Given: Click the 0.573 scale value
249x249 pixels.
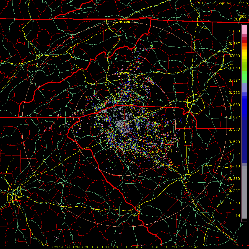Looking at the screenshot, I should [234, 129].
